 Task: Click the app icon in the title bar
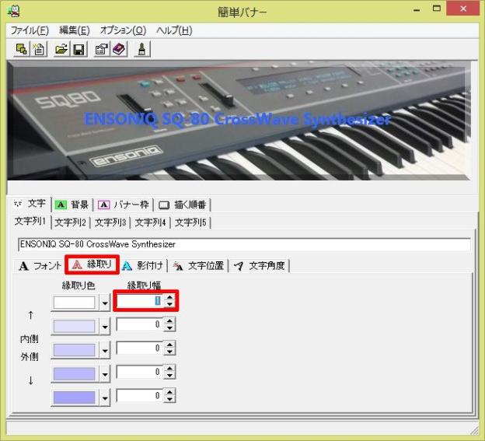[x=14, y=12]
